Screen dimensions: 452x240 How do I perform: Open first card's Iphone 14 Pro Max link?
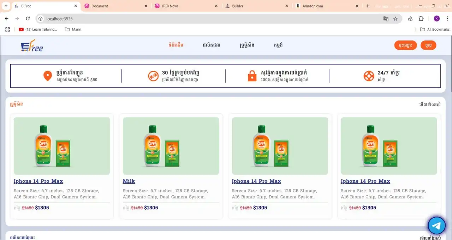coord(38,181)
